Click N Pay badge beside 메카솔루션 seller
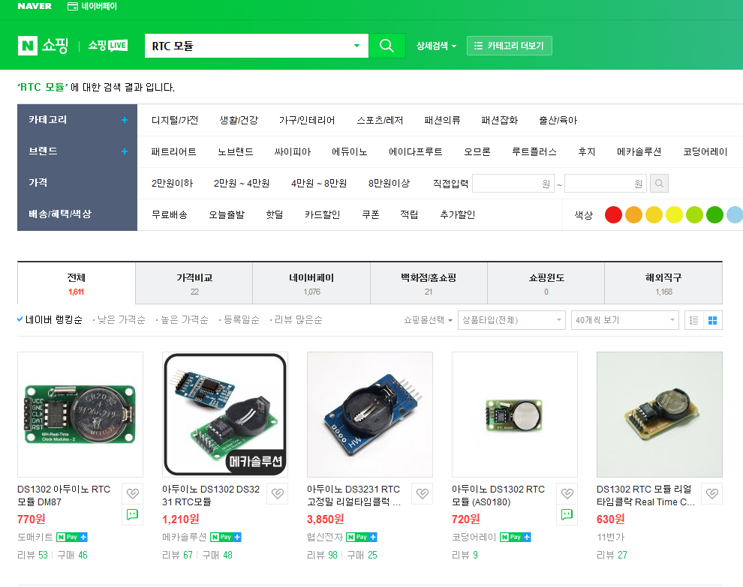The width and height of the screenshot is (743, 587). click(226, 538)
